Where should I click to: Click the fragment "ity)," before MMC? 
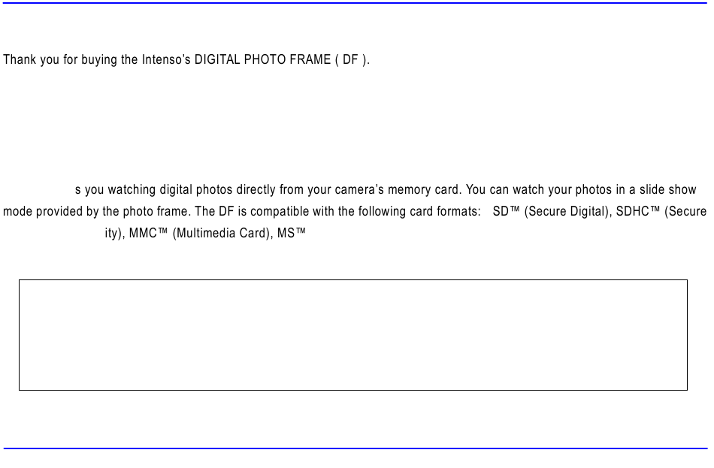point(115,233)
